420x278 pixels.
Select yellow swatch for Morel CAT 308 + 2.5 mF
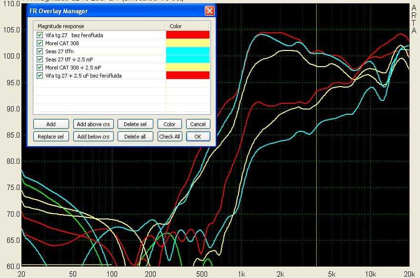tap(188, 67)
